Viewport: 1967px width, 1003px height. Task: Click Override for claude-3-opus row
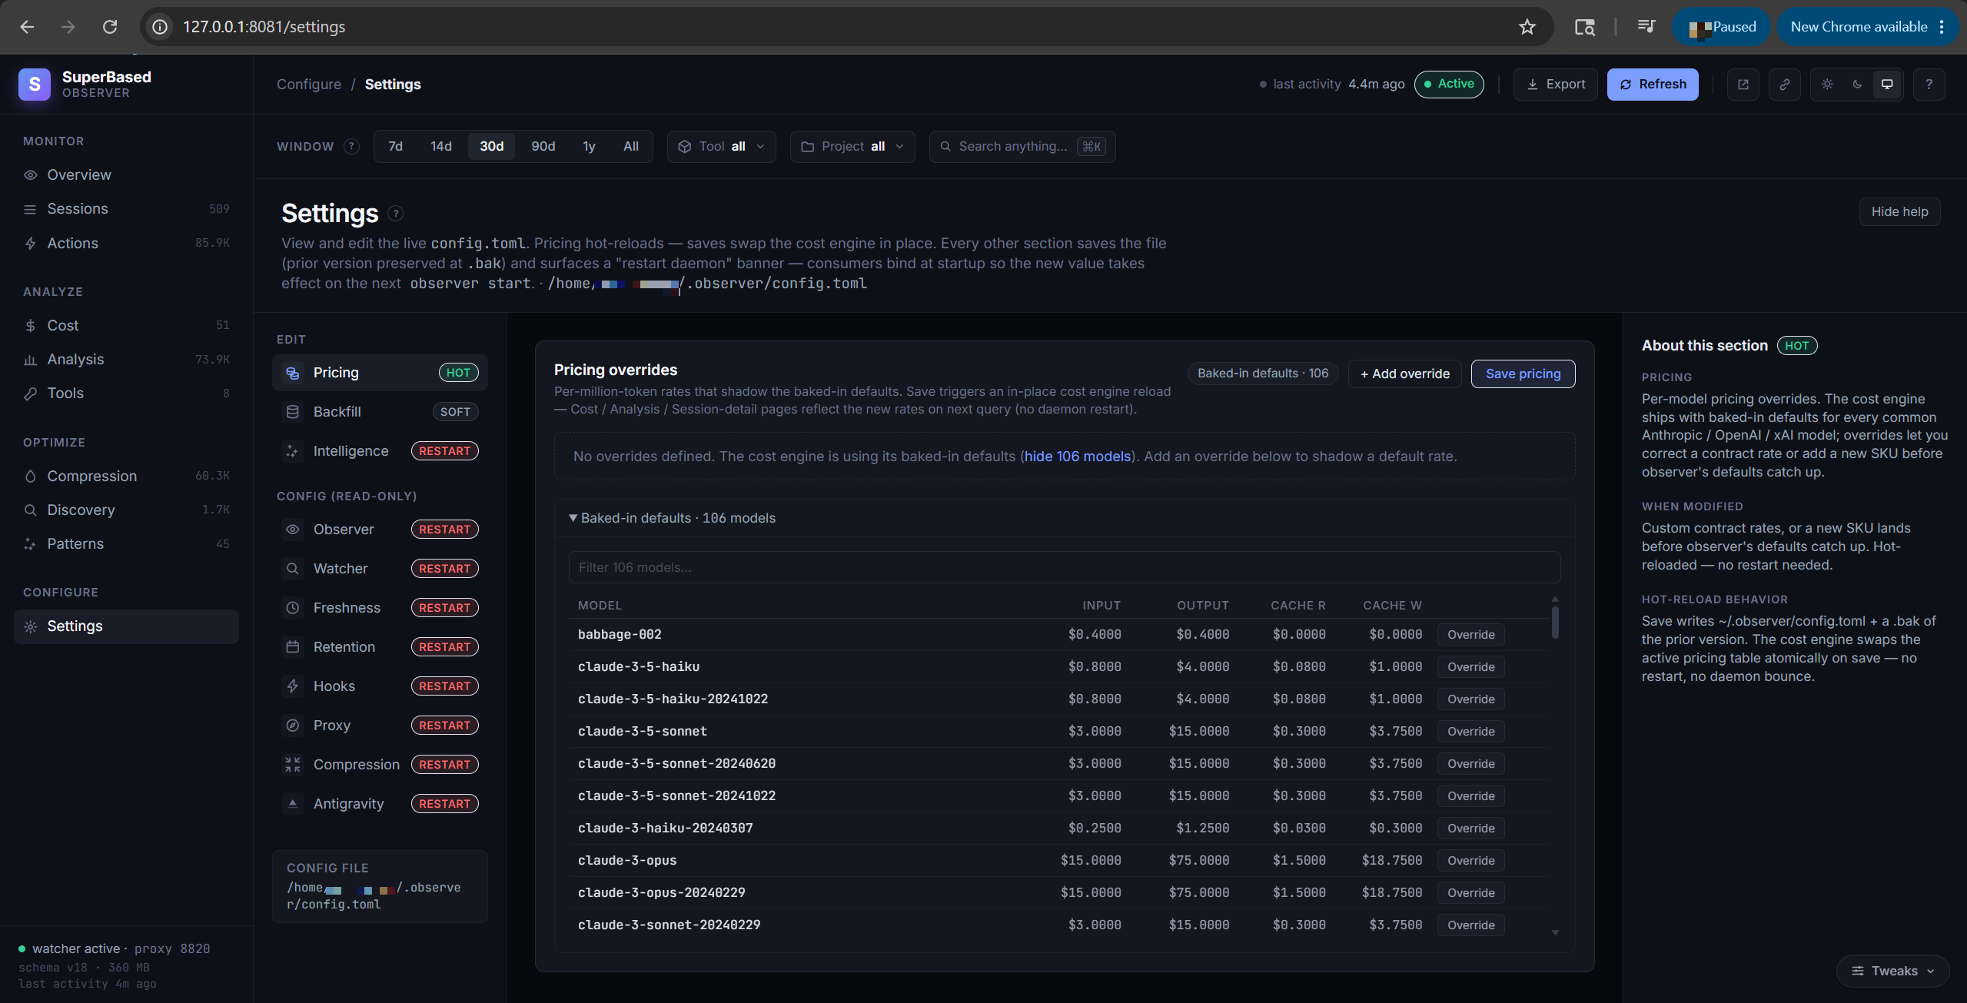click(x=1470, y=861)
